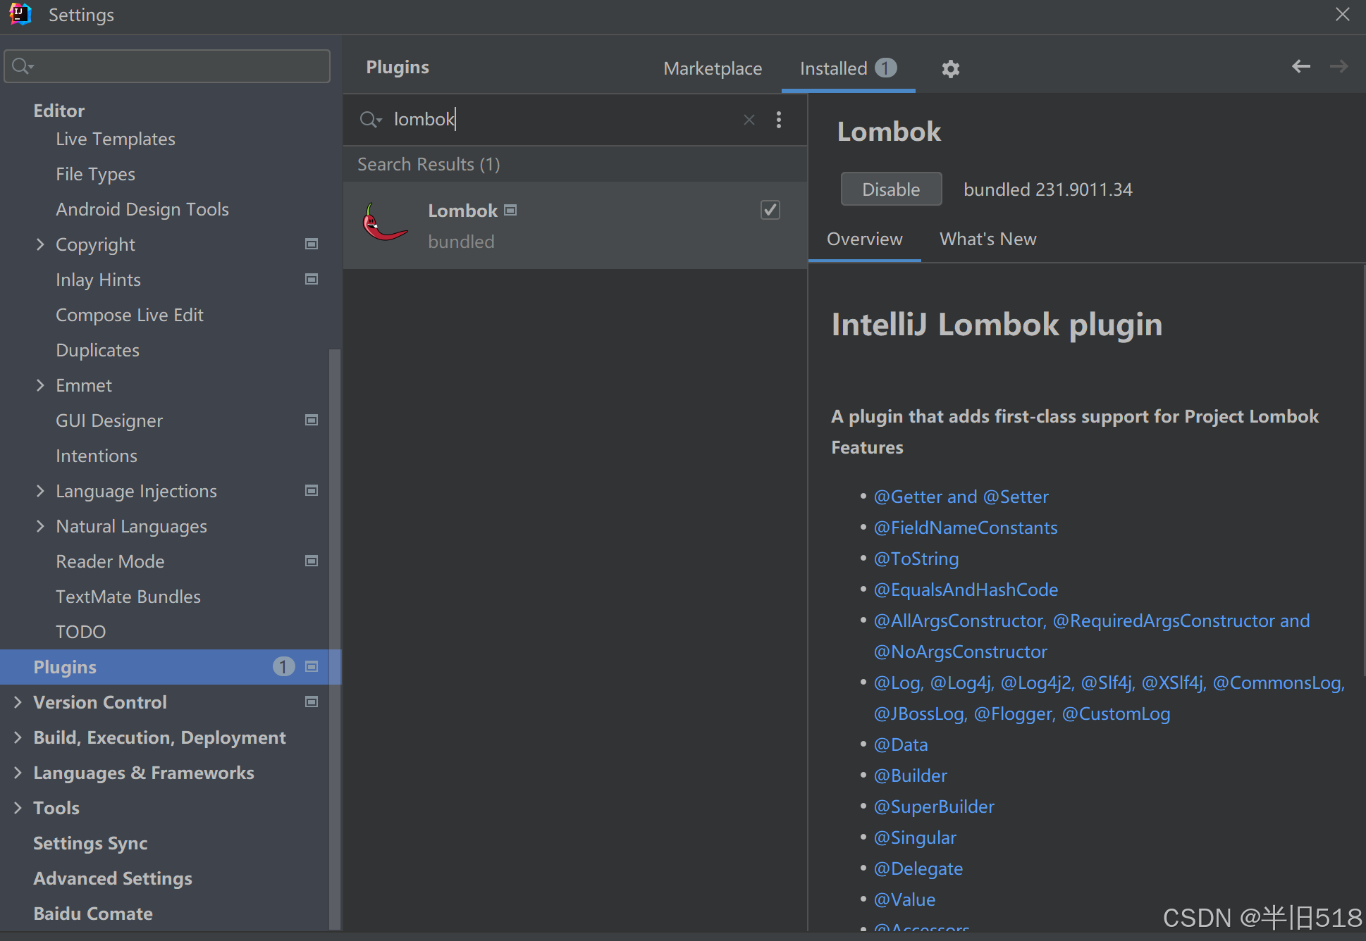Open the @SuperBuilder link
This screenshot has height=941, width=1366.
pyautogui.click(x=934, y=807)
